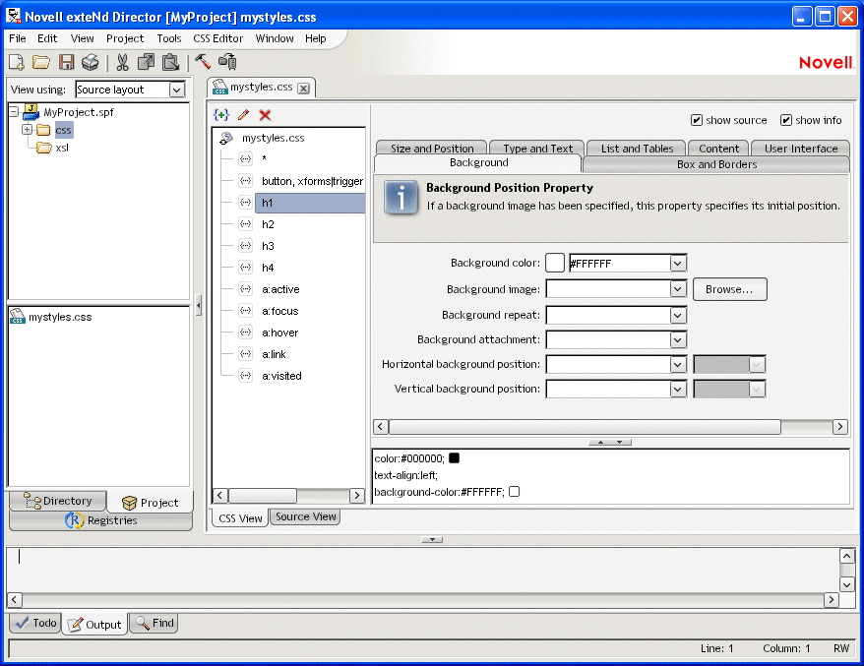Switch to the List and Tables tab
The width and height of the screenshot is (864, 666).
[637, 149]
